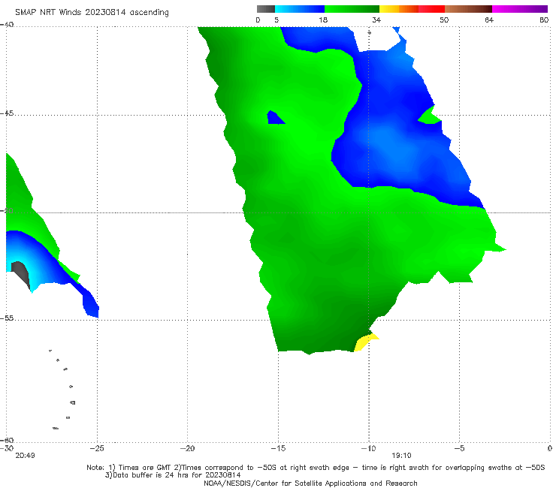The image size is (556, 488).
Task: Click the '50' label under the color bar
Action: point(444,20)
